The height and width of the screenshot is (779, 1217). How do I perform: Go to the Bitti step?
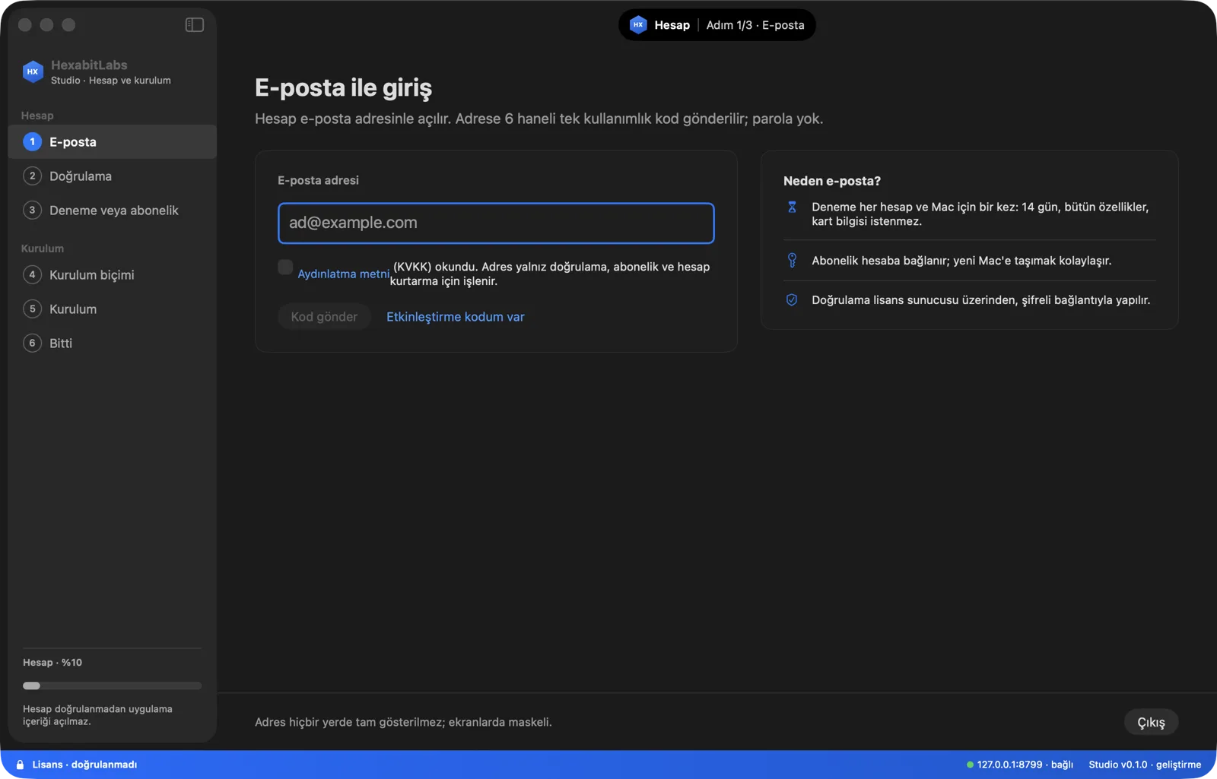[113, 344]
